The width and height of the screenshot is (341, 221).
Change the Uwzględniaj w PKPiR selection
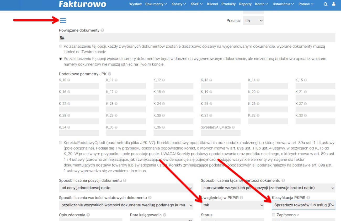(232, 205)
